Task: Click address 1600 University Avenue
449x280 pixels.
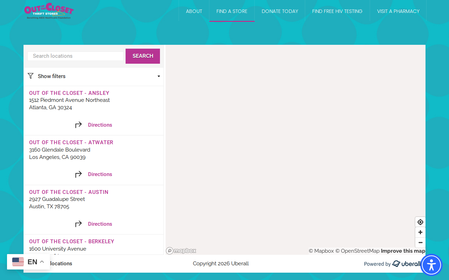Action: (58, 249)
